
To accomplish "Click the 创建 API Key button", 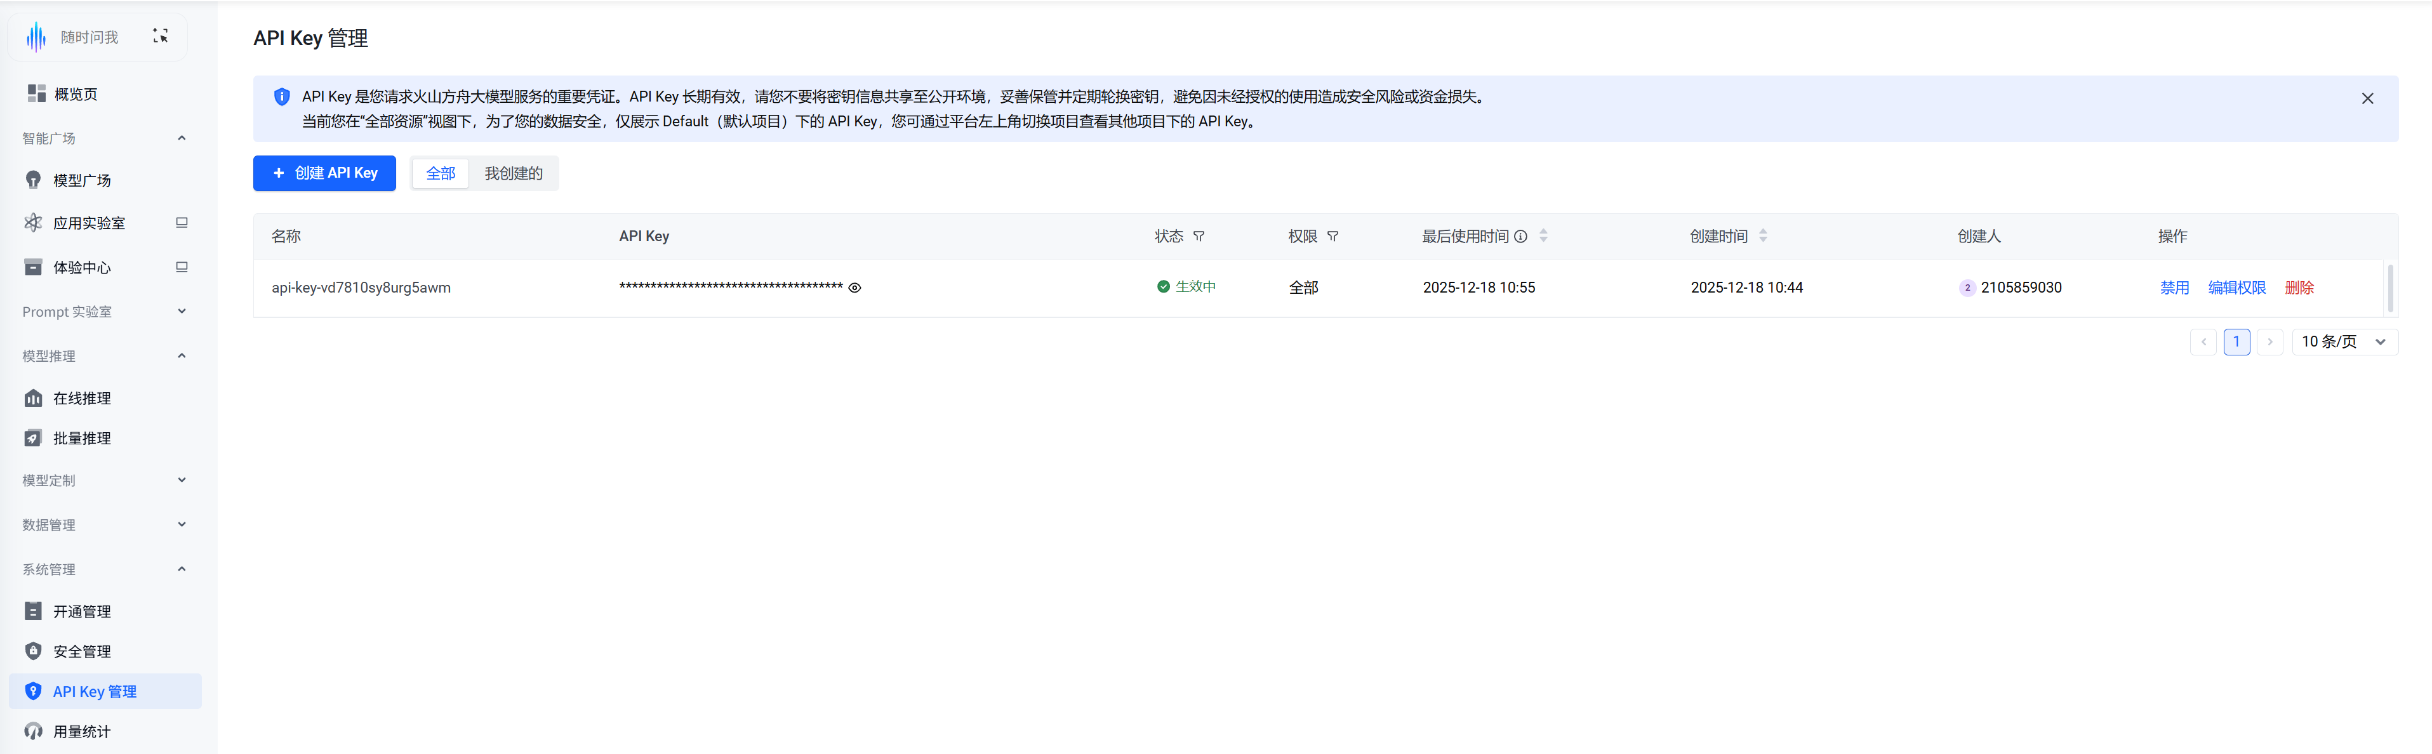I will [x=325, y=174].
